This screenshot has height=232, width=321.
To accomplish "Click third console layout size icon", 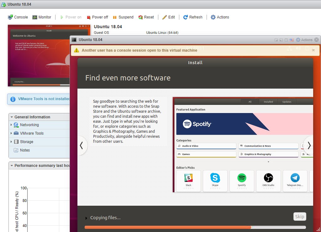I will coord(286,40).
